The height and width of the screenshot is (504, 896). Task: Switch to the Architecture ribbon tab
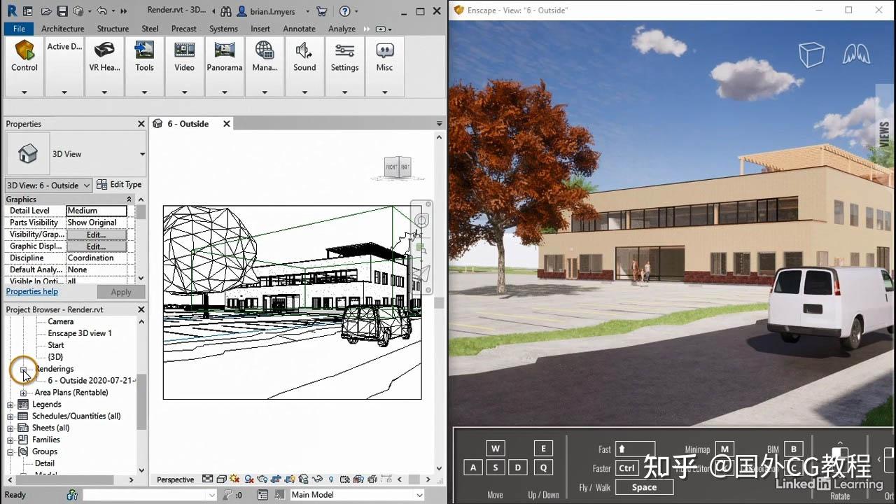coord(62,29)
